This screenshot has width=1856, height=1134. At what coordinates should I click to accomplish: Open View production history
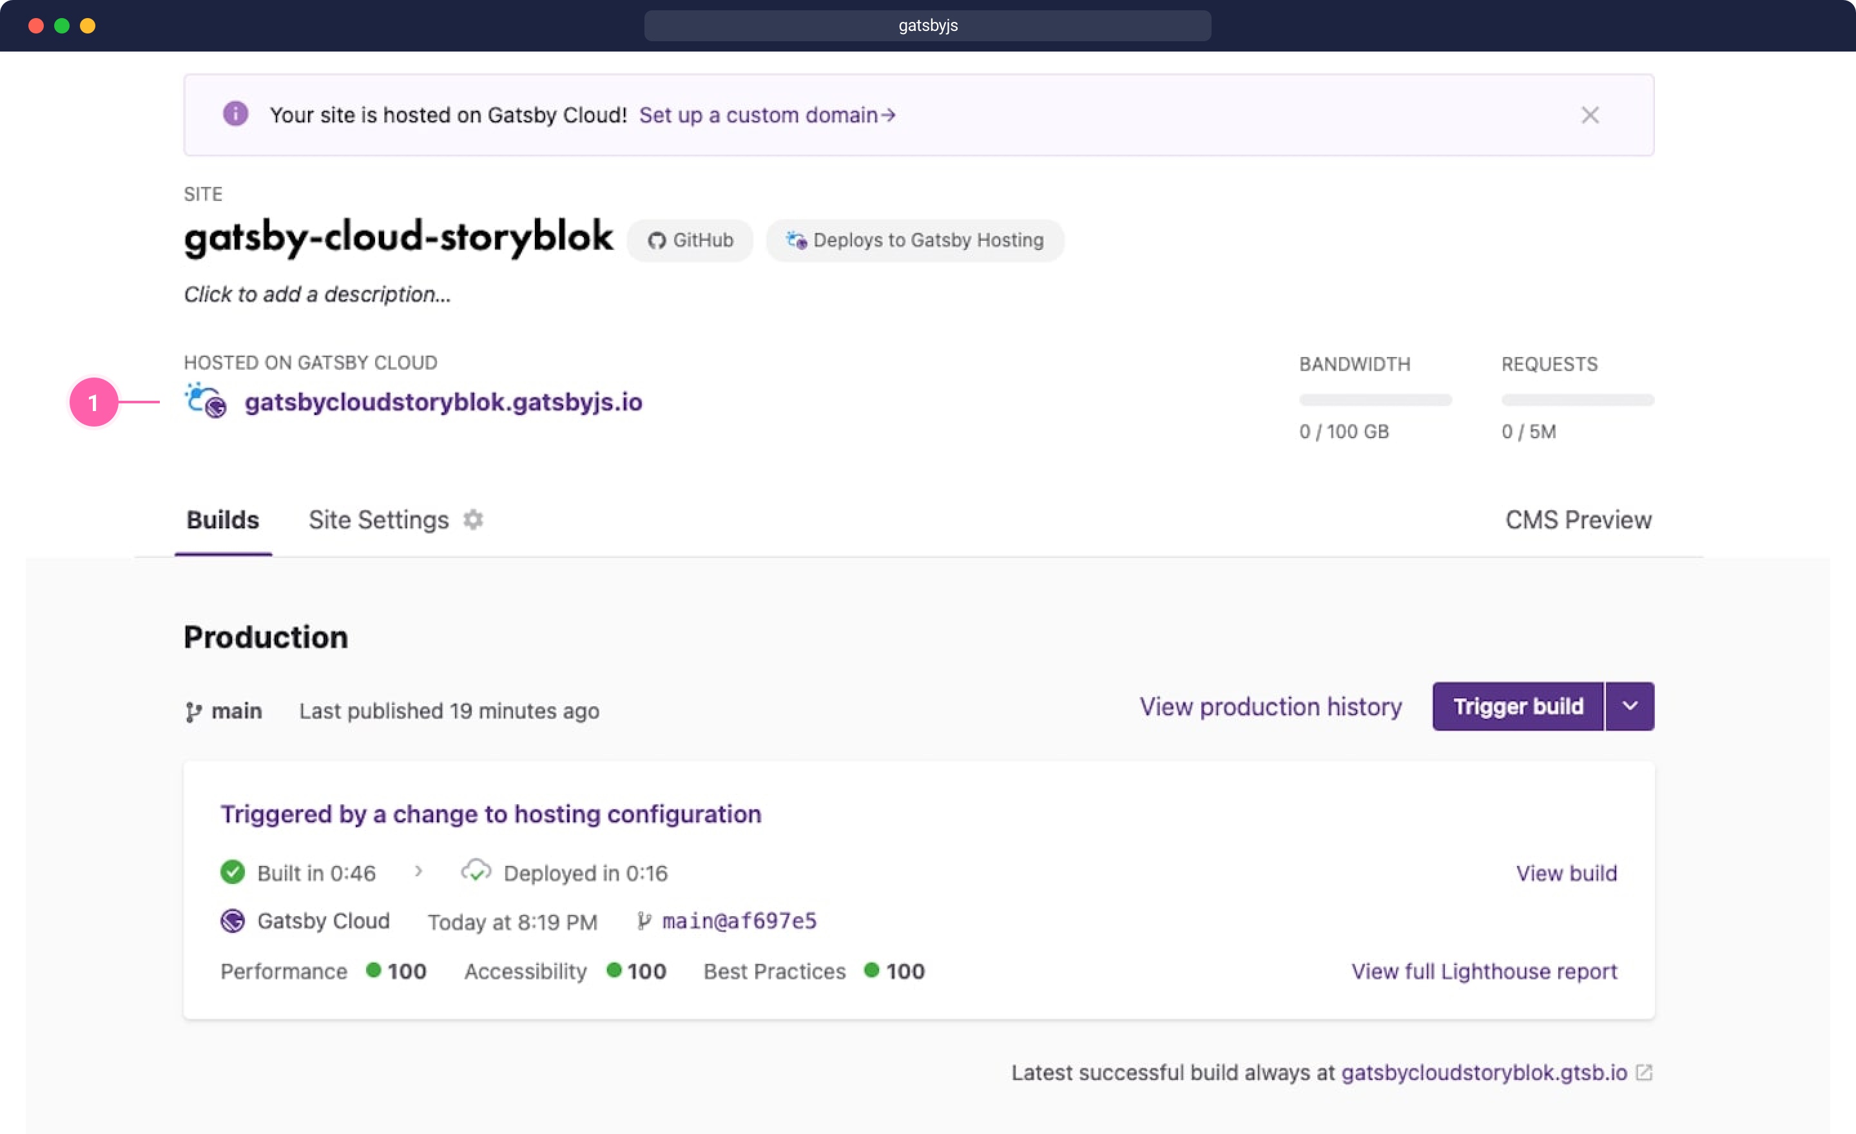pos(1271,707)
